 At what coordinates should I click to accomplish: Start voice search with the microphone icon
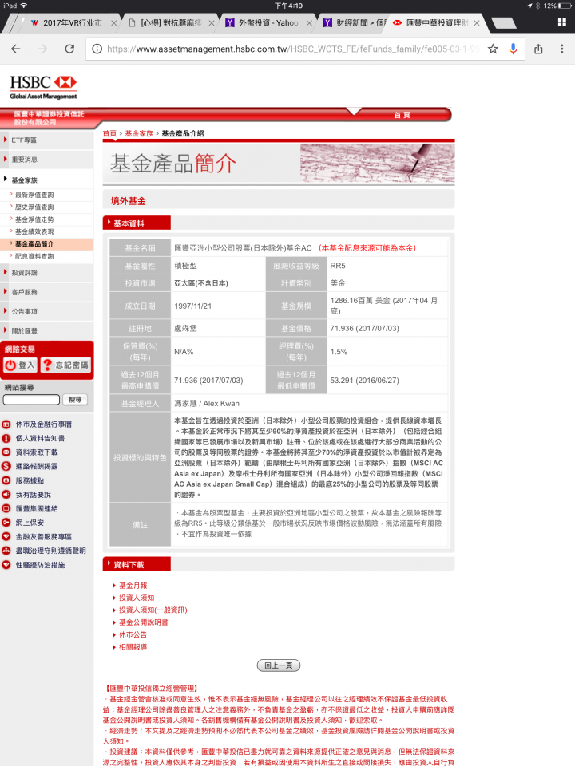513,49
